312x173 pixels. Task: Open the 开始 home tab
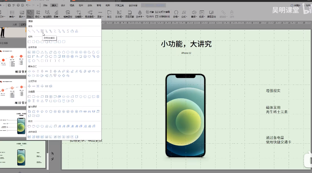pyautogui.click(x=45, y=5)
